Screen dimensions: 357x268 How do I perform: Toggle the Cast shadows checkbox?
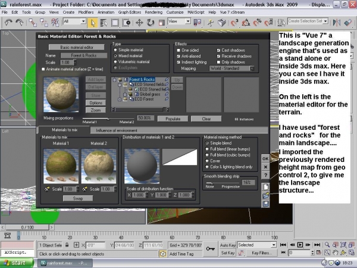coord(218,50)
